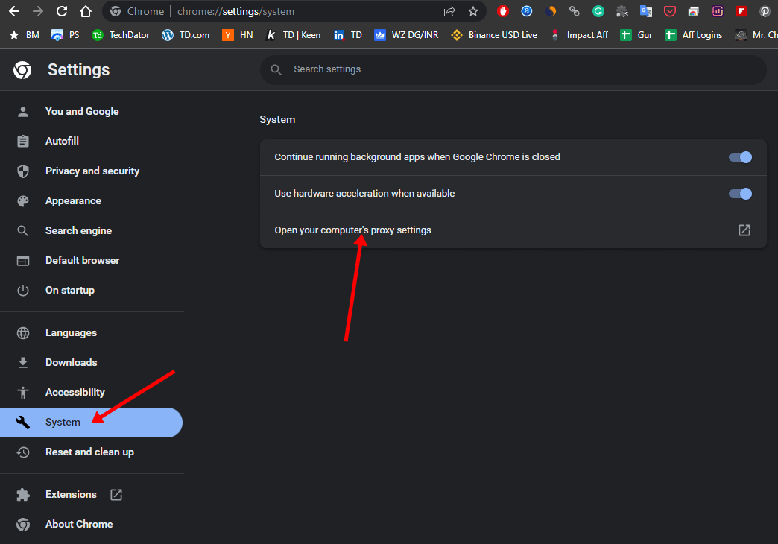Open the Impact Aff bookmark
This screenshot has height=544, width=778.
pos(579,35)
